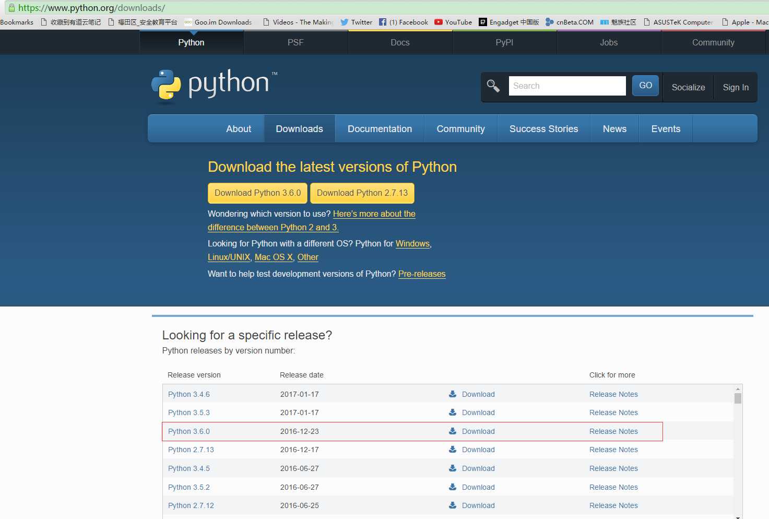Click the GO search button
769x519 pixels.
pos(645,86)
